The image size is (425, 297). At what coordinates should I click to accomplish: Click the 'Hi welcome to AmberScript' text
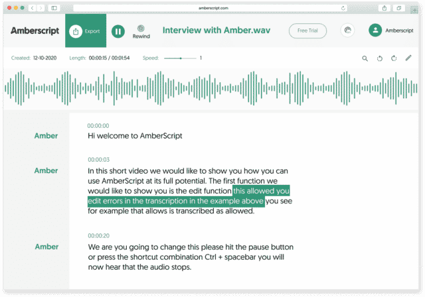tap(135, 136)
